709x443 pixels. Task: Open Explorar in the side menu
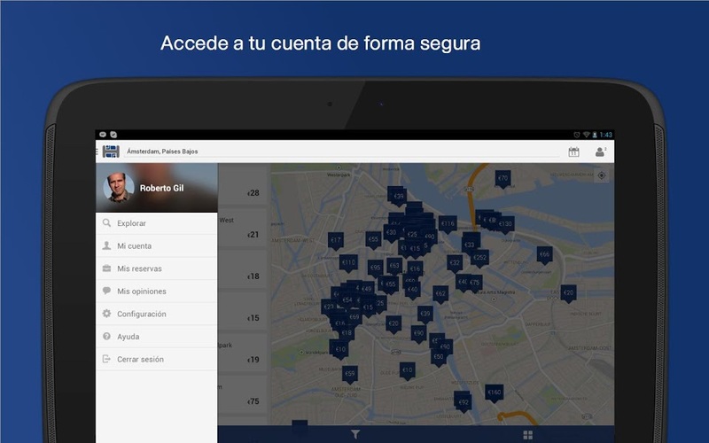(x=157, y=223)
